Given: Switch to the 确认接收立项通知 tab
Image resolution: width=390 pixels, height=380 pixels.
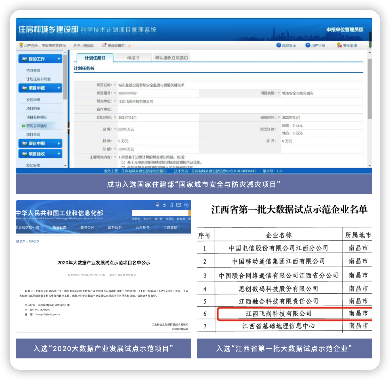Looking at the screenshot, I should 171,58.
